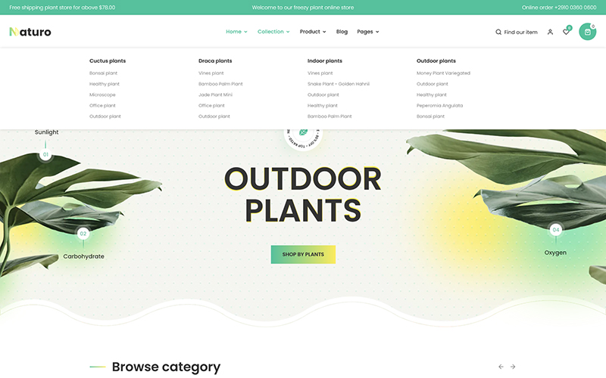This screenshot has width=606, height=378.
Task: Expand the Collection dropdown menu
Action: click(273, 32)
